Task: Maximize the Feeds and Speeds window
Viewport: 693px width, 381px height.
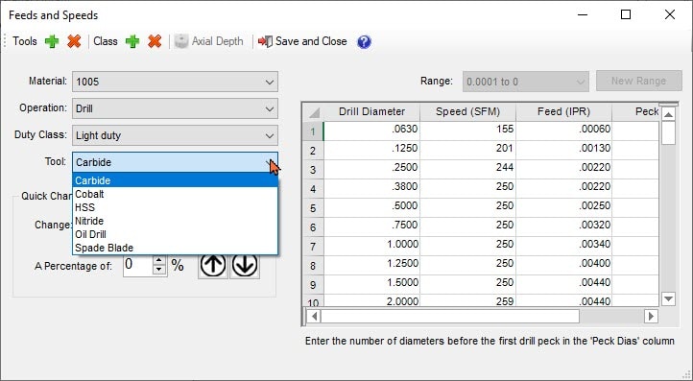Action: [626, 15]
